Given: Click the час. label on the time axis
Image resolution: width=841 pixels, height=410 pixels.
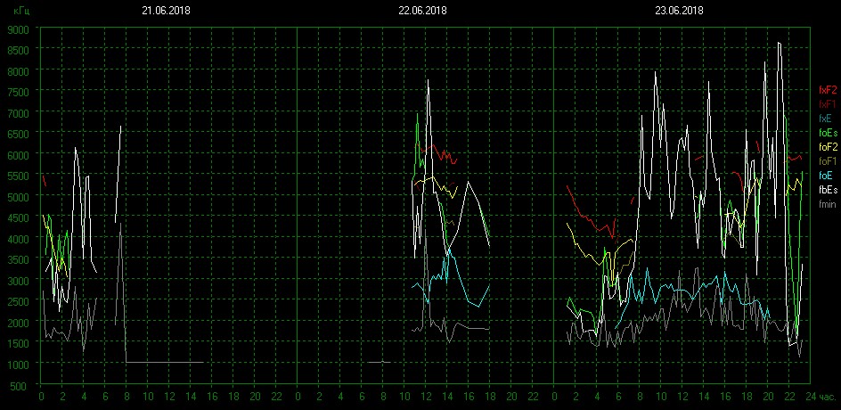Looking at the screenshot, I should (x=827, y=397).
